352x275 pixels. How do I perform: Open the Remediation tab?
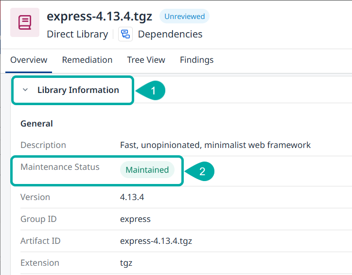click(87, 60)
